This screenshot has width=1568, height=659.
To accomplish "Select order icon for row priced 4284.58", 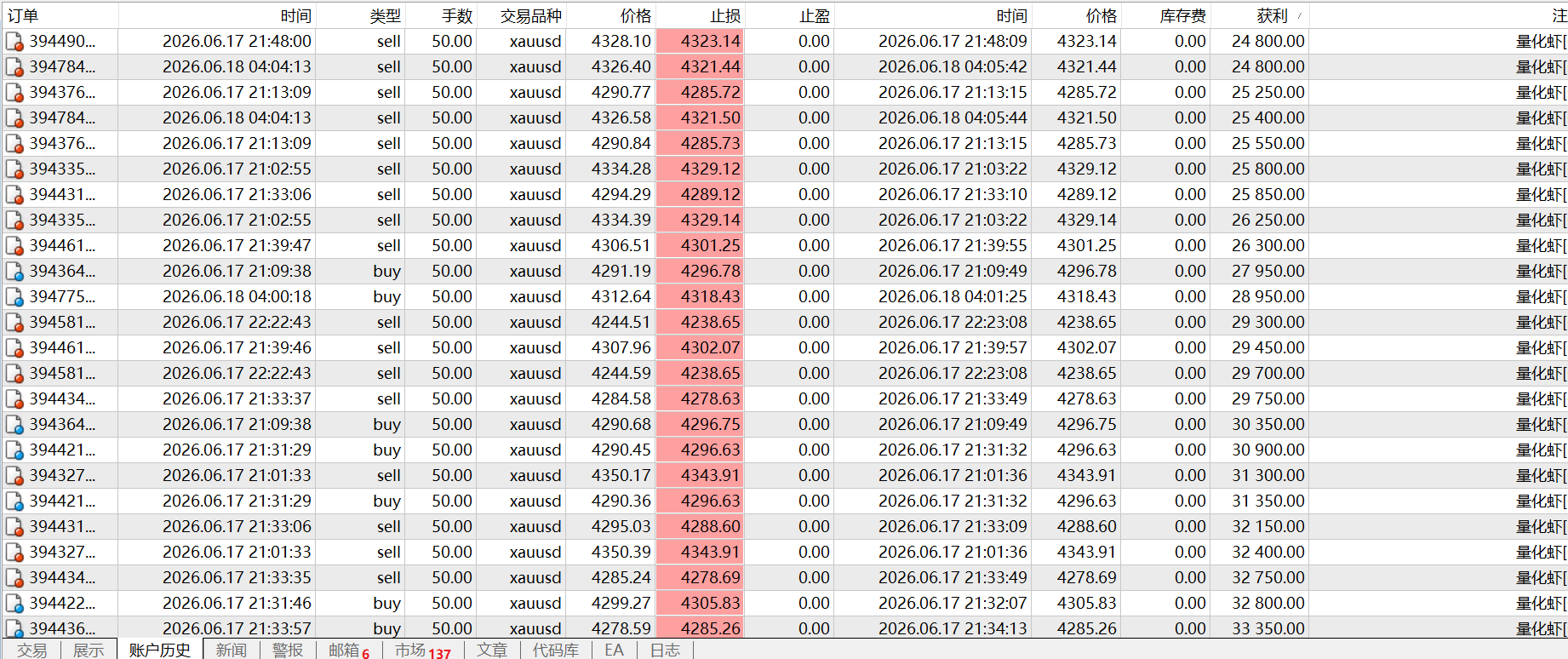I will 14,399.
